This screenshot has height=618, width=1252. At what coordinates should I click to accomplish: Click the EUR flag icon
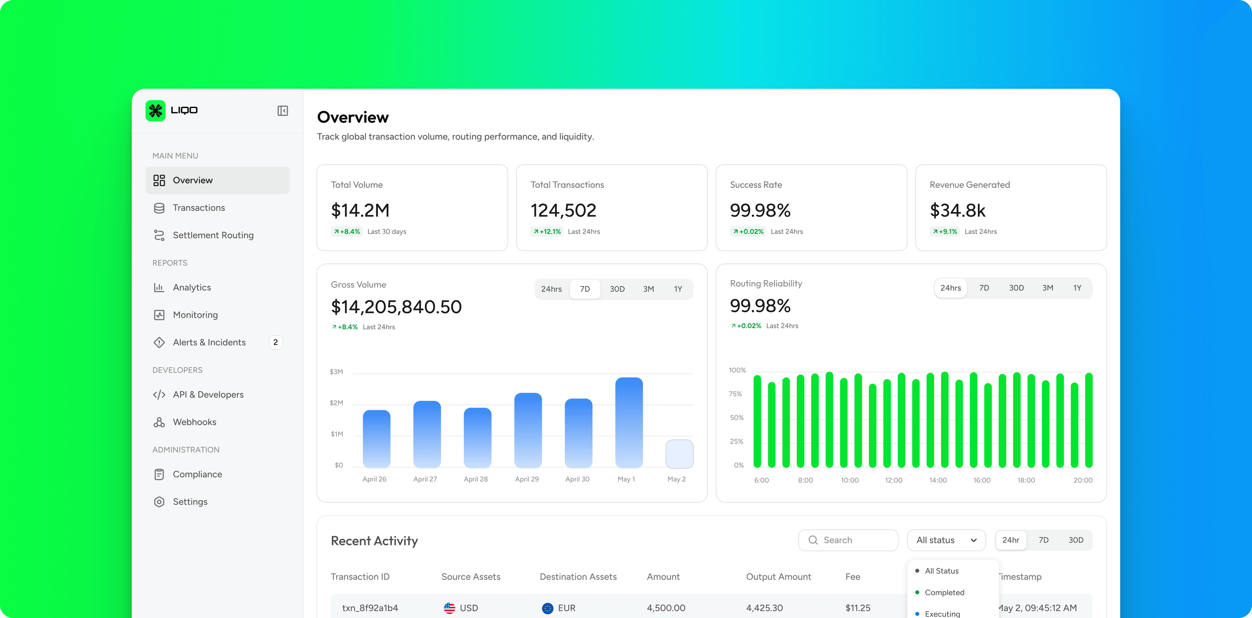pyautogui.click(x=547, y=608)
